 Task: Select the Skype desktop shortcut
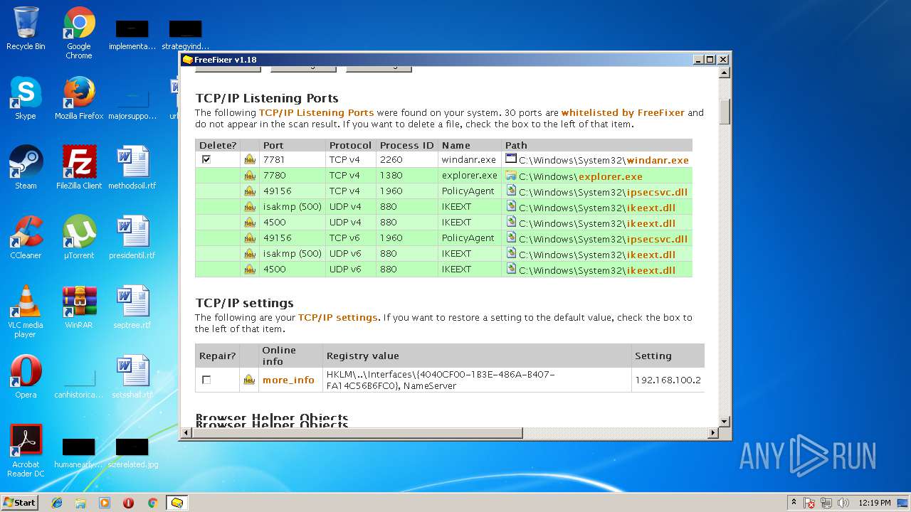pos(26,98)
